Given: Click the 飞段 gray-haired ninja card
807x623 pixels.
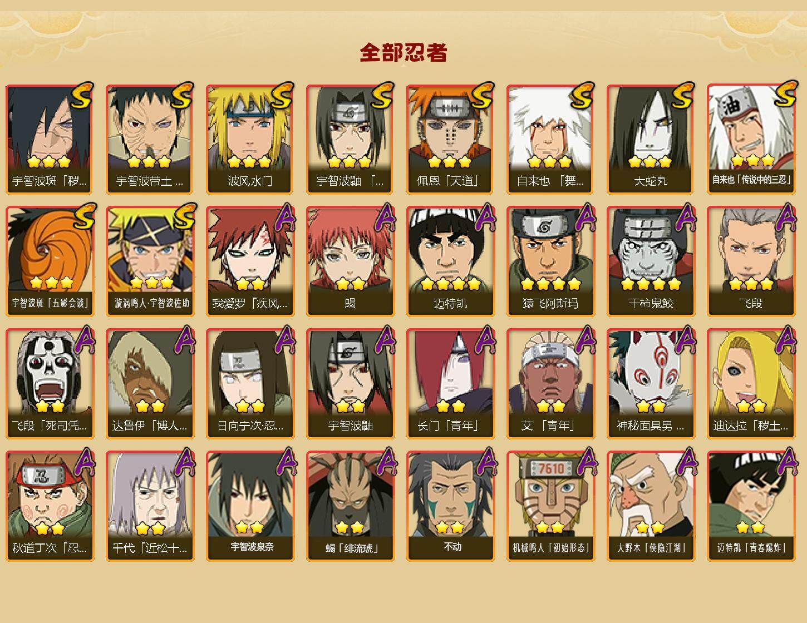Looking at the screenshot, I should click(751, 261).
